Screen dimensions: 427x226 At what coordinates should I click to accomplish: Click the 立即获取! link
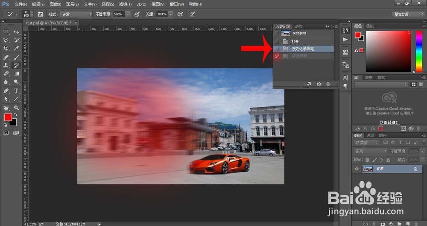coord(389,122)
